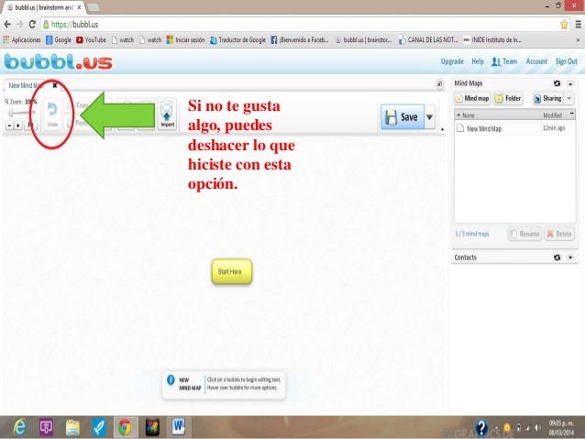Create a new Mind map in sidebar

472,98
